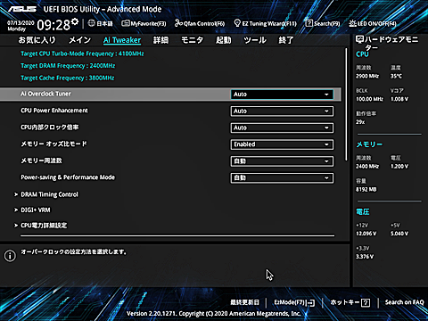Click the 電圧 section heading

click(x=363, y=211)
